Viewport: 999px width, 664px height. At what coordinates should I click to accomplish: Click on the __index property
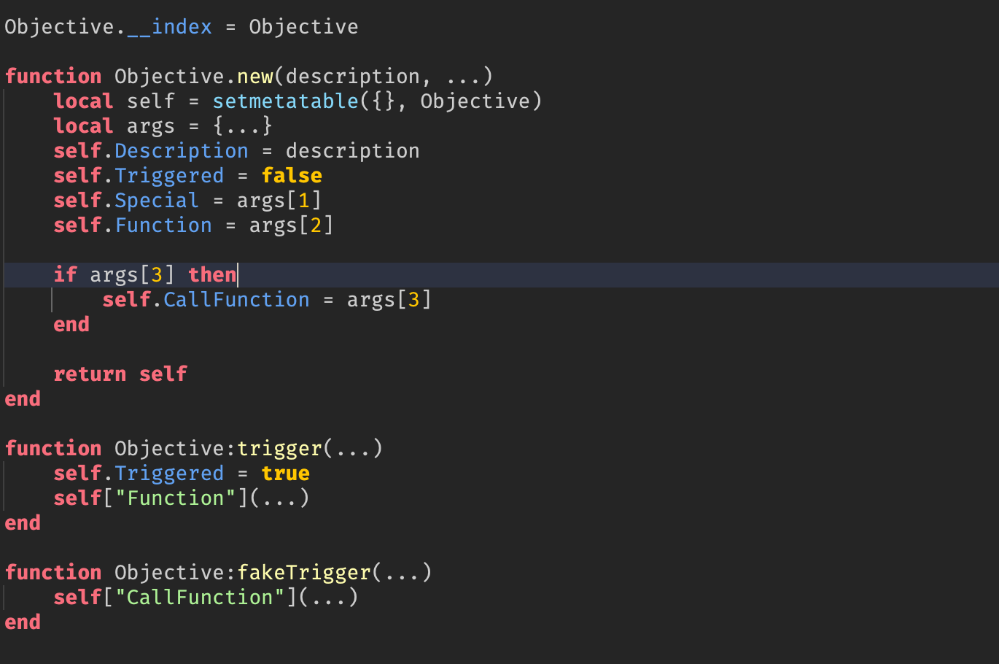coord(169,27)
